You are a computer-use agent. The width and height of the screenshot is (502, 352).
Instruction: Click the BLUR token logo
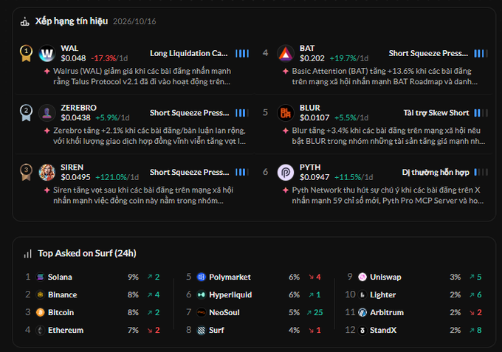(286, 113)
